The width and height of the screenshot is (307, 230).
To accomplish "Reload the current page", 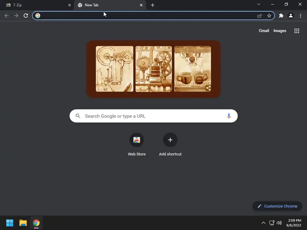I will pyautogui.click(x=26, y=16).
